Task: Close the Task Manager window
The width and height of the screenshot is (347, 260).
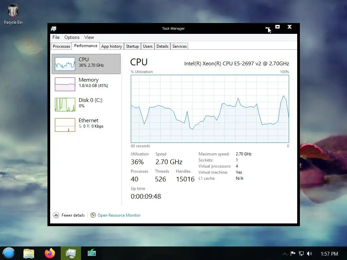Action: (x=289, y=27)
